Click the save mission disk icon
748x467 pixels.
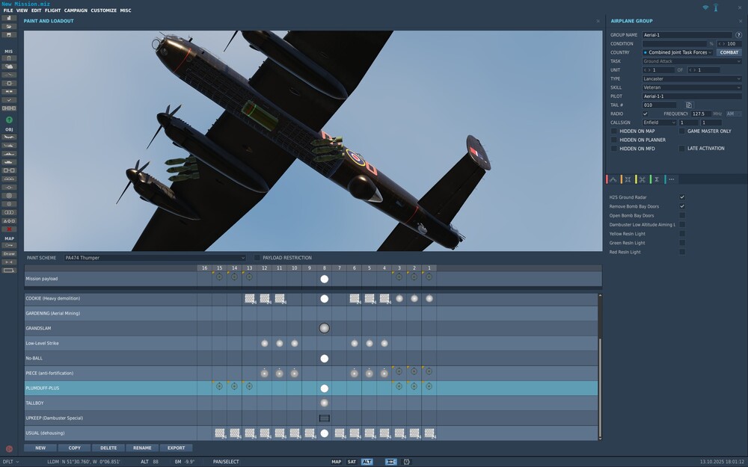click(8, 35)
